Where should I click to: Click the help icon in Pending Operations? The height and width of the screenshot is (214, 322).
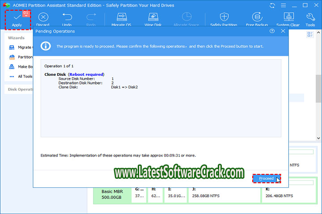272,31
